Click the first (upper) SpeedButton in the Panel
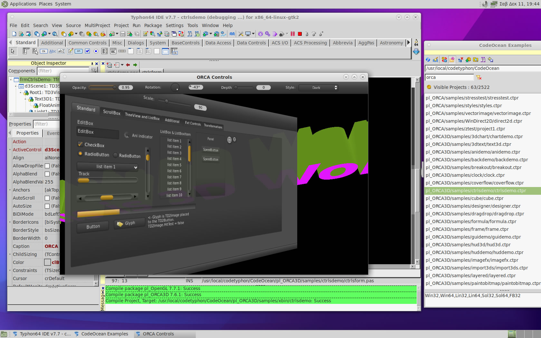 click(x=211, y=150)
